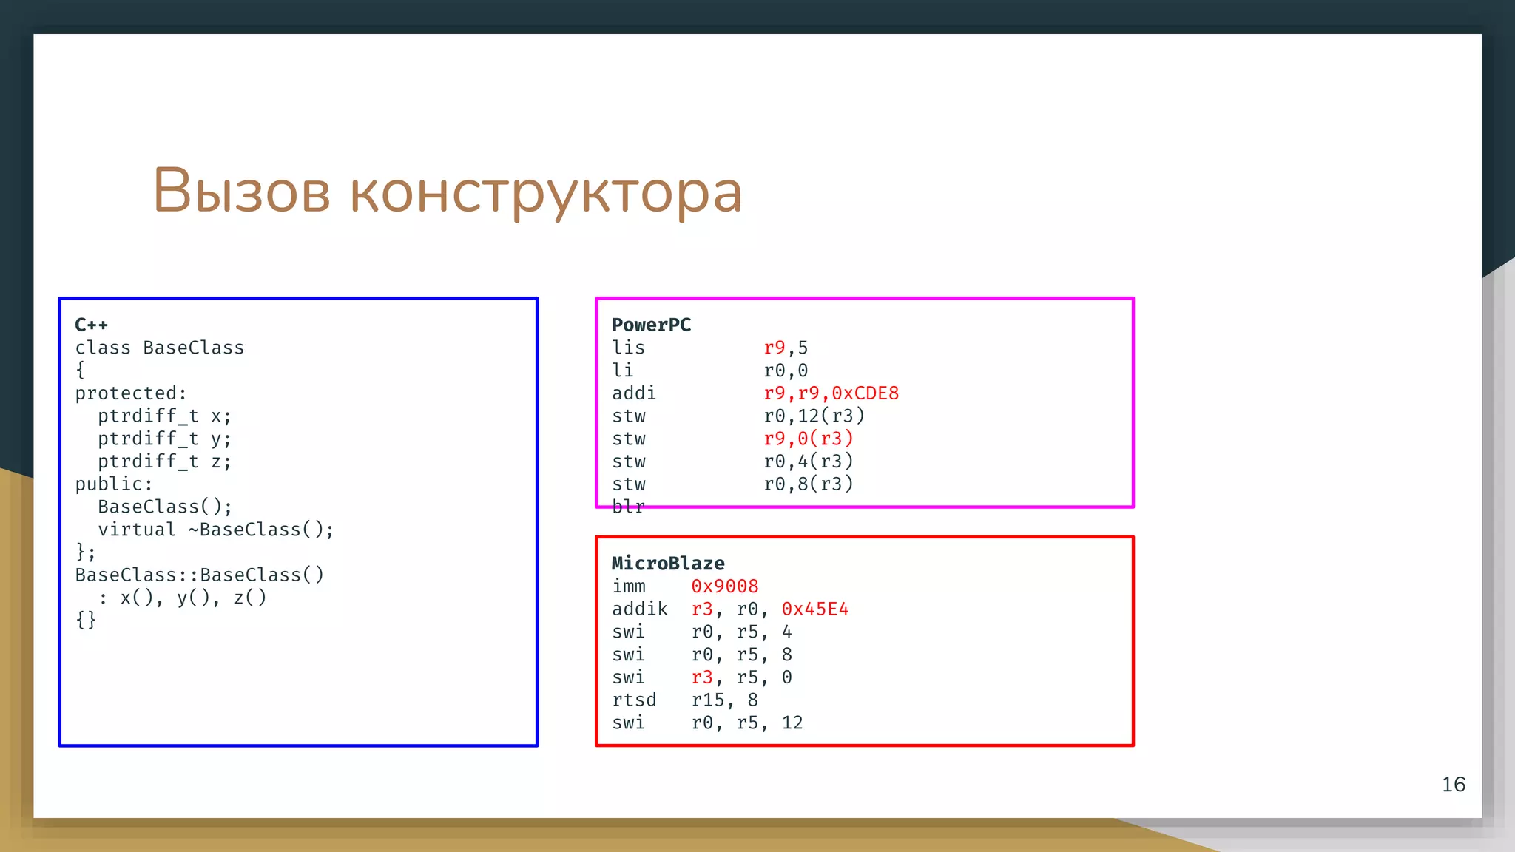
Task: Click red value '0x9008'
Action: (x=725, y=586)
